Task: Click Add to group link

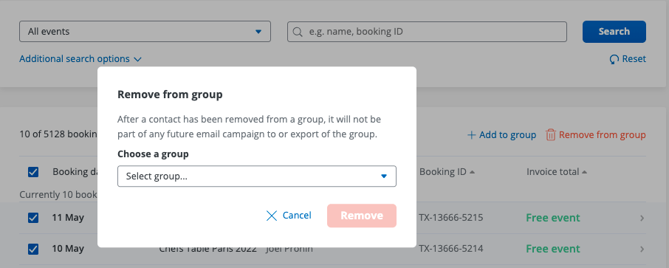Action: pyautogui.click(x=502, y=135)
